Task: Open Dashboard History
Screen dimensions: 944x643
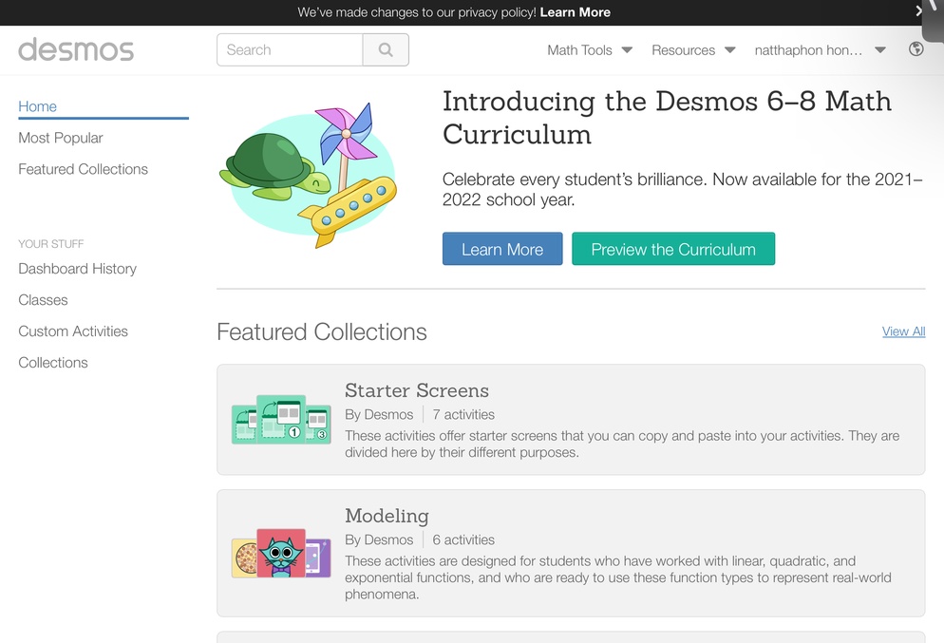Action: pyautogui.click(x=78, y=269)
